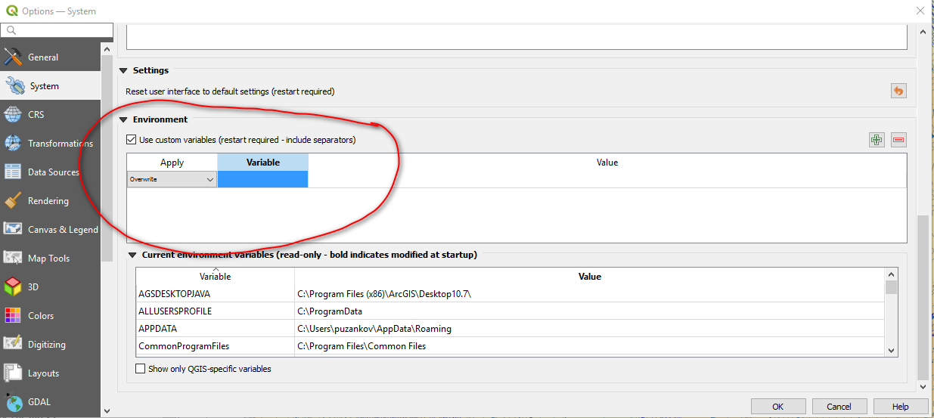Collapse the Current environment variables section
This screenshot has height=418, width=934.
tap(132, 255)
